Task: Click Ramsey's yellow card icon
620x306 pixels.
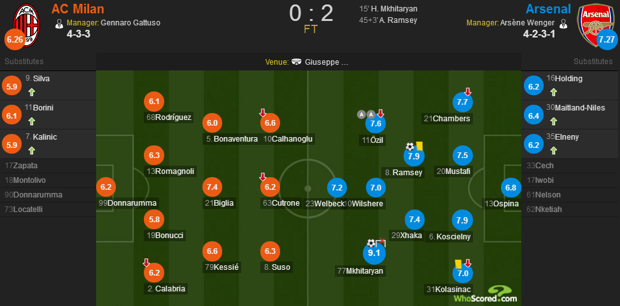Action: 419,146
